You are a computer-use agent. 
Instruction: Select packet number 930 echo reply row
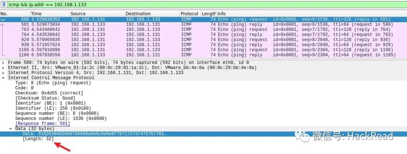(x=203, y=45)
